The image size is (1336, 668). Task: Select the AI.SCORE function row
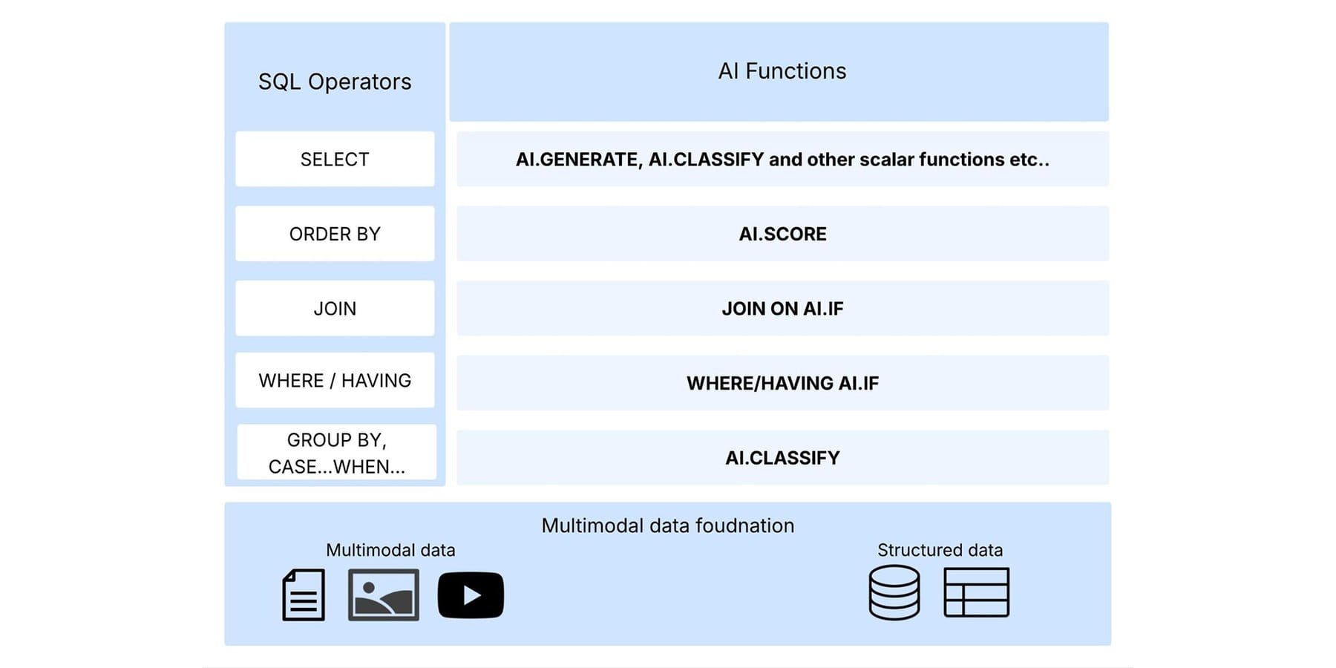[x=782, y=234]
